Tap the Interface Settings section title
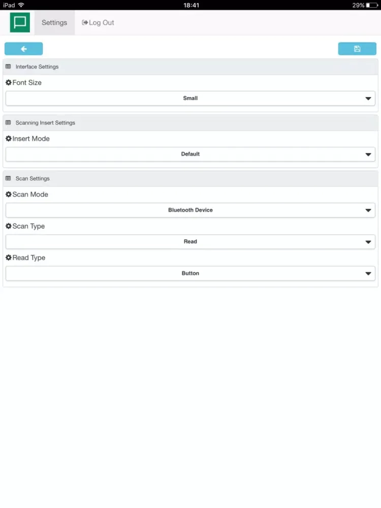The height and width of the screenshot is (508, 381). [37, 67]
